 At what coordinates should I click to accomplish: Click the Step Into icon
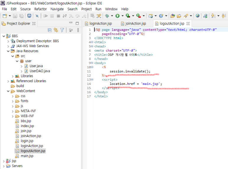click(71, 16)
